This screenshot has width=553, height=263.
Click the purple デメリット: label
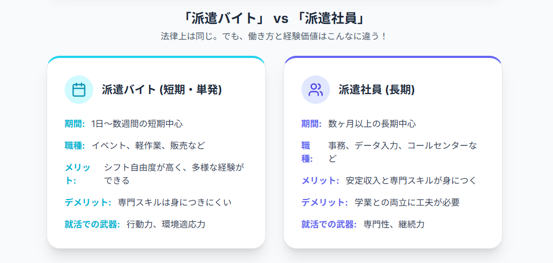[x=324, y=202]
